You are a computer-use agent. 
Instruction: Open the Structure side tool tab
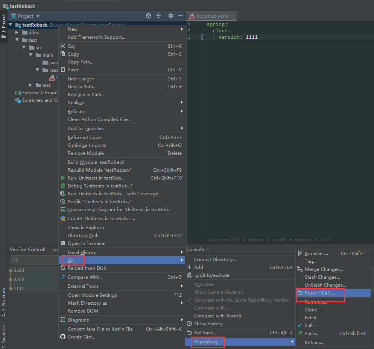point(4,302)
